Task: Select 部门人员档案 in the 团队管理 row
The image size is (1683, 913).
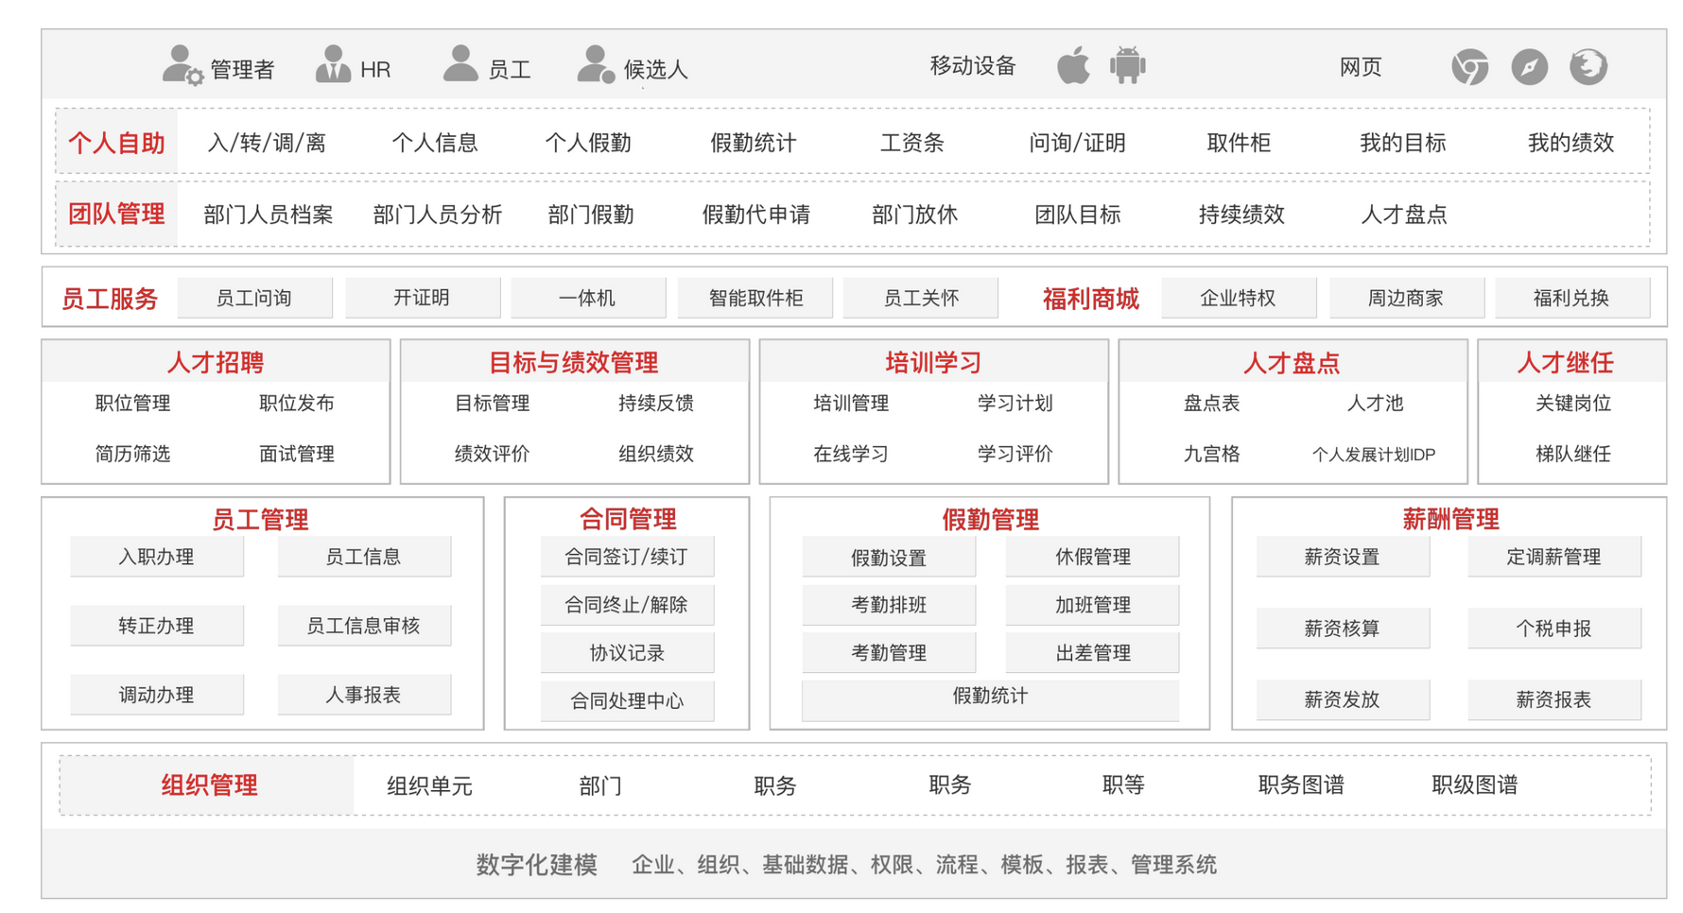Action: click(268, 215)
